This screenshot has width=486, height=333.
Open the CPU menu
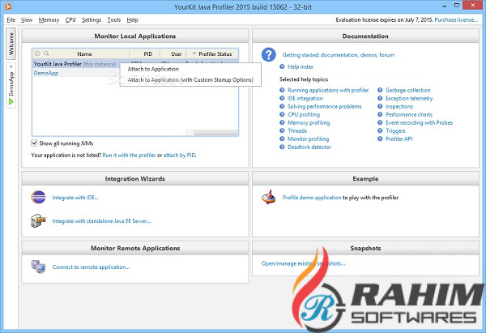pos(70,19)
